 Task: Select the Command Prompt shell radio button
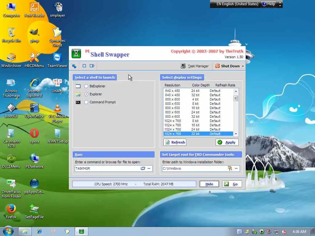click(x=86, y=102)
